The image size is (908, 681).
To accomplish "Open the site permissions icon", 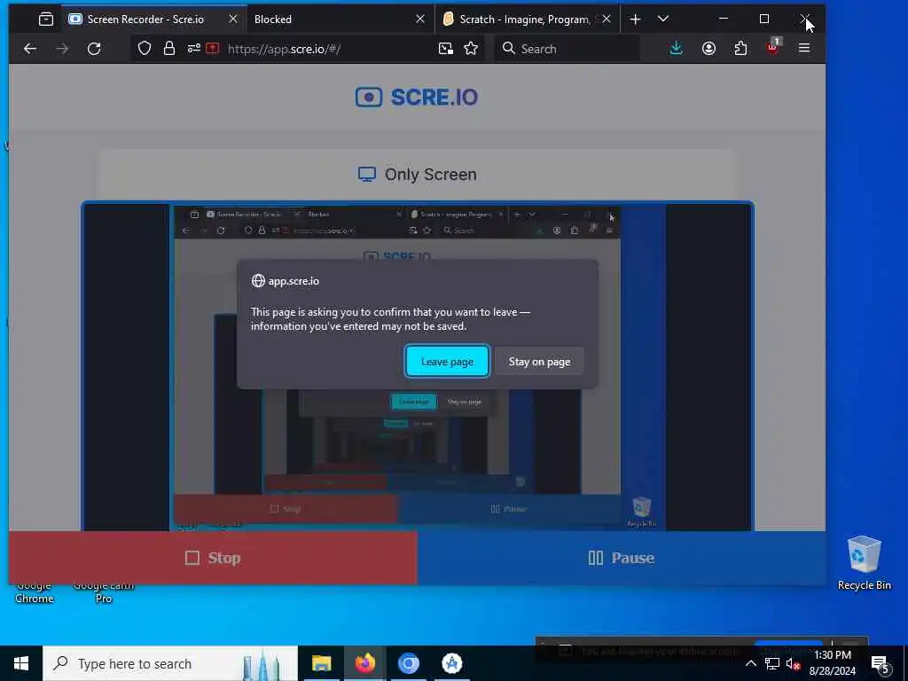I will tap(193, 49).
